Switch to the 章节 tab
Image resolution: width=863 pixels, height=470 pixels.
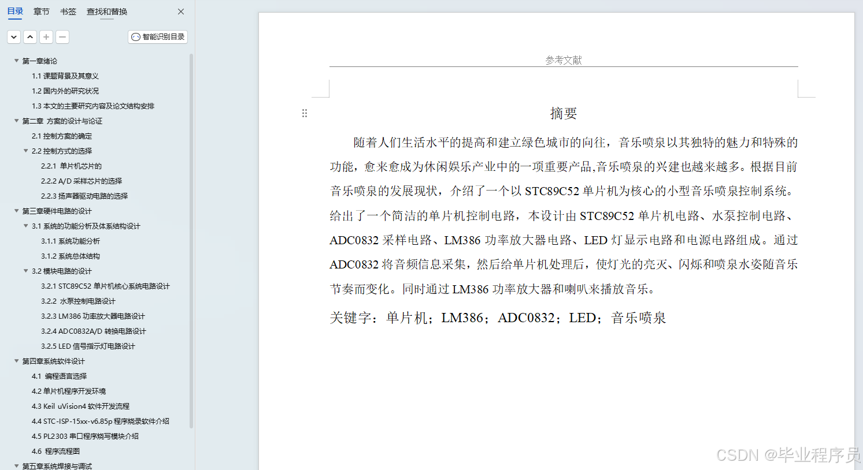tap(41, 11)
